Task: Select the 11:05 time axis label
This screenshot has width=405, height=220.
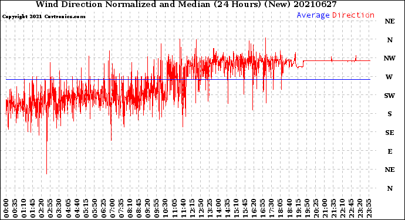Action: [x=174, y=208]
